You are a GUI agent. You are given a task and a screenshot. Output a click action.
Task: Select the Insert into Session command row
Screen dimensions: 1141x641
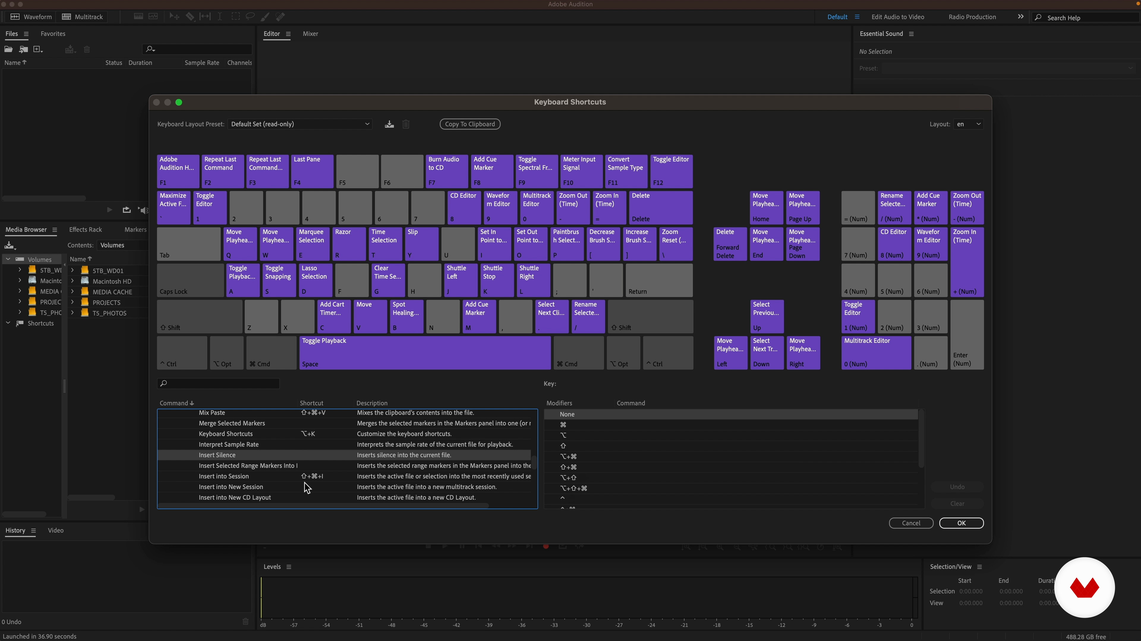345,476
